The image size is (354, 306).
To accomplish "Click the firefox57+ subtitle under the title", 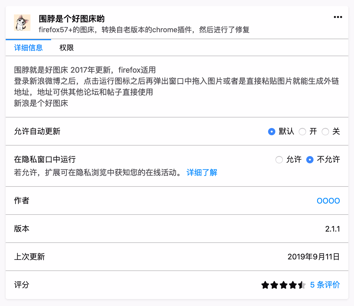I will 144,30.
